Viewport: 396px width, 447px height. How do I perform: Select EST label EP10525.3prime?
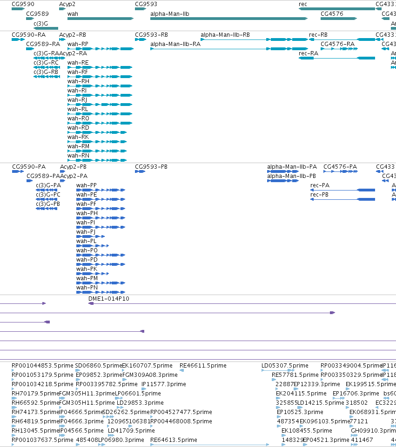pos(300,412)
